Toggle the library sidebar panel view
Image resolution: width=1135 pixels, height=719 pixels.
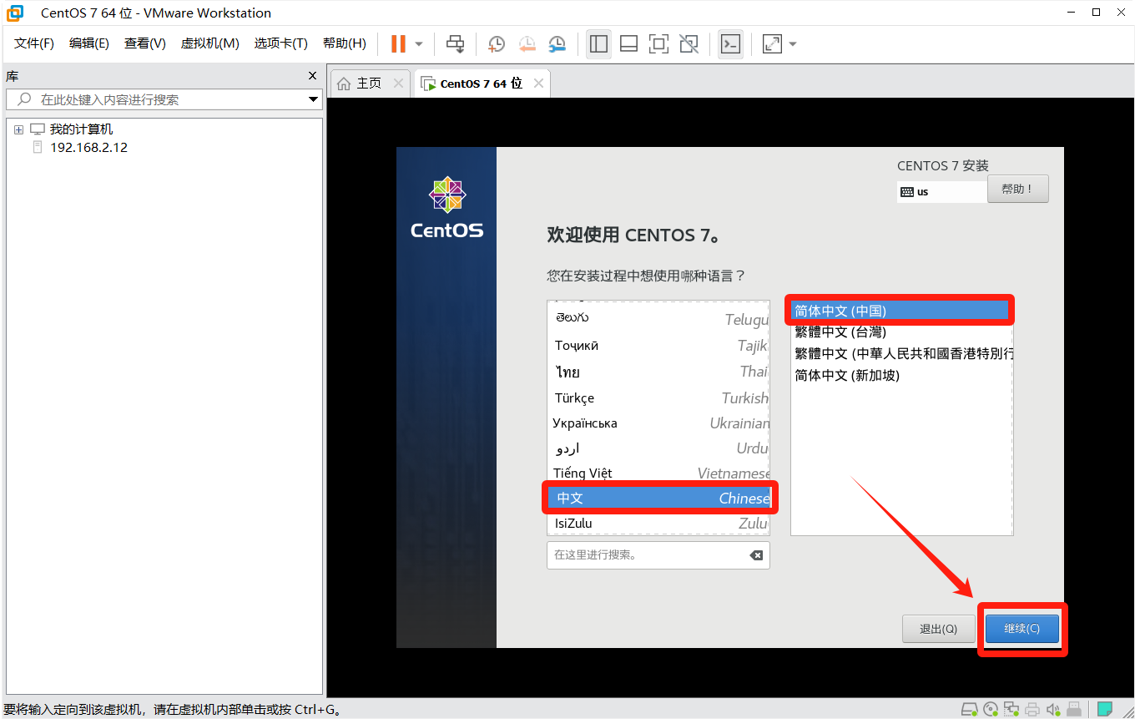pos(598,43)
